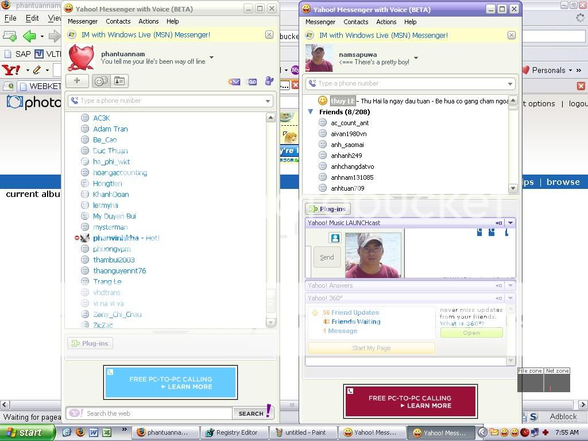Viewport: 588px width, 441px height.
Task: Open the 43 Friends Waiting link
Action: pos(355,322)
